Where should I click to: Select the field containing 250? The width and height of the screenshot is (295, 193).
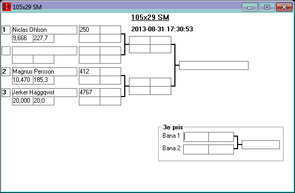[89, 30]
